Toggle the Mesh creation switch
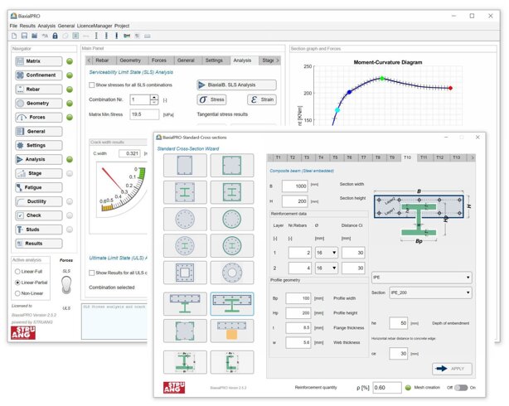The width and height of the screenshot is (509, 406). (461, 388)
